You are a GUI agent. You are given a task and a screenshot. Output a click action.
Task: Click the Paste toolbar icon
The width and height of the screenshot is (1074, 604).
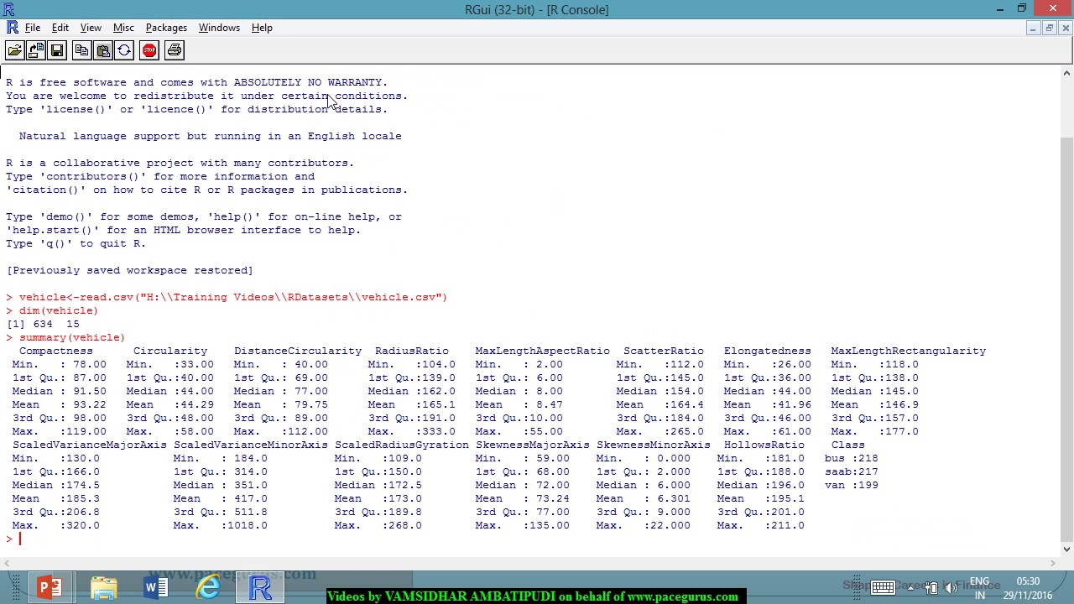pos(102,50)
